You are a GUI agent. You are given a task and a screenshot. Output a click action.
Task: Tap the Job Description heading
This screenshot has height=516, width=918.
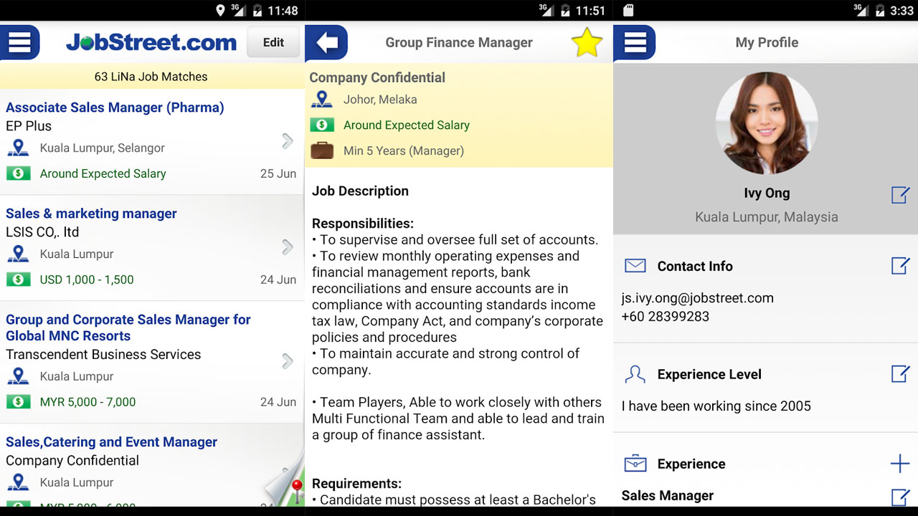coord(360,191)
